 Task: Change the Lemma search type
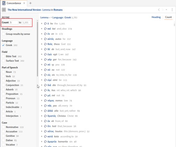pyautogui.click(x=46, y=10)
